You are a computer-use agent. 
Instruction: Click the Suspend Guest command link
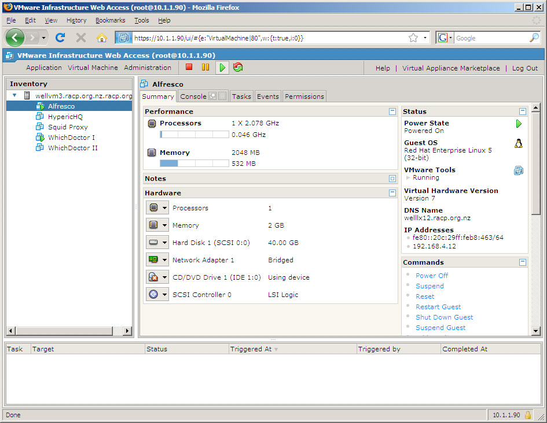click(x=440, y=328)
